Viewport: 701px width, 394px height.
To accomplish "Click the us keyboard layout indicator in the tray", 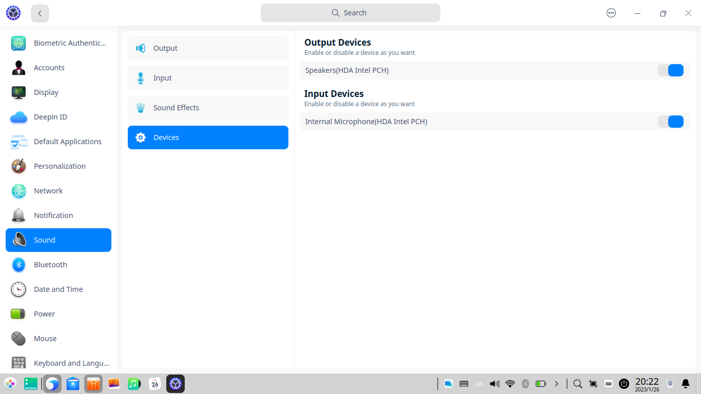I will coord(479,384).
